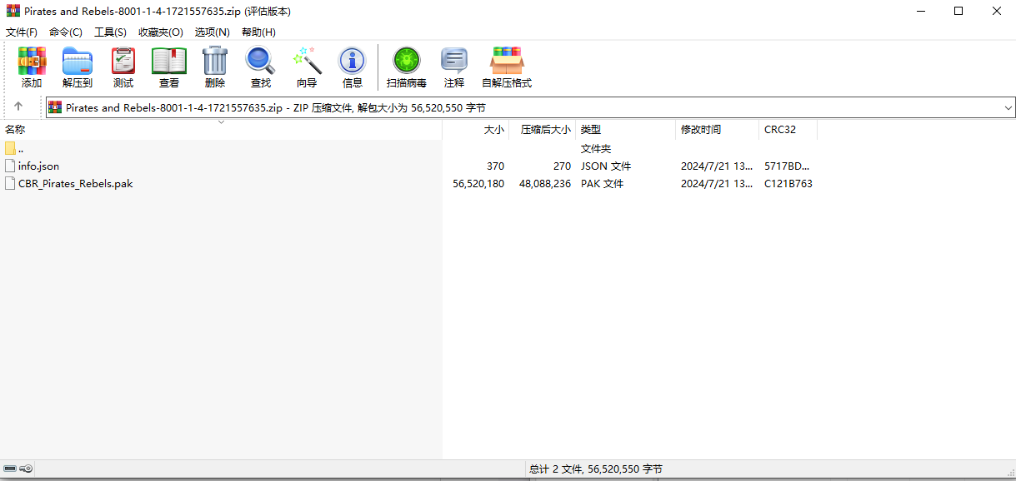Click the CBR_Pirates_Rebels.pak file icon
This screenshot has width=1016, height=481.
click(10, 183)
